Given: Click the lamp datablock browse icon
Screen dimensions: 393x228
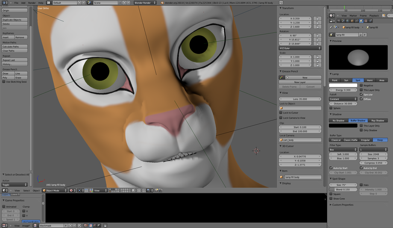Looking at the screenshot, I should click(332, 35).
